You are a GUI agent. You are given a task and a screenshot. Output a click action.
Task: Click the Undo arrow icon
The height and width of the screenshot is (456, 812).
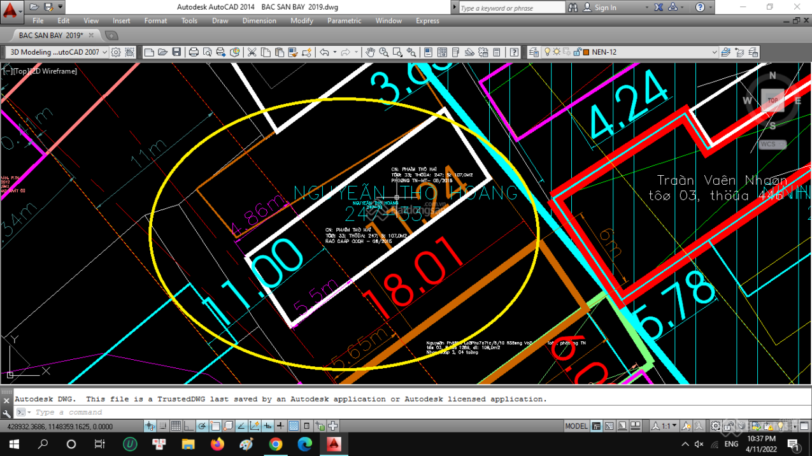pos(324,52)
